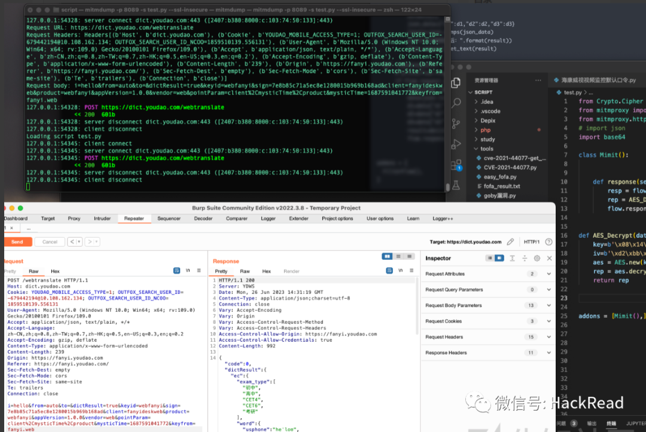Image resolution: width=646 pixels, height=432 pixels.
Task: Open Source Control in VS Code activity bar
Action: pyautogui.click(x=456, y=124)
